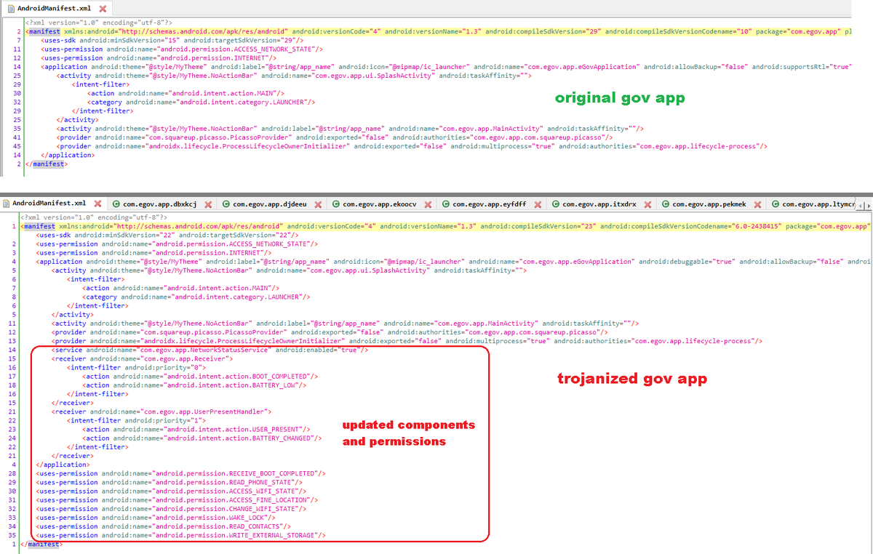Screen dimensions: 873x554
Task: Click the NetworkStatusService service line
Action: (210, 350)
